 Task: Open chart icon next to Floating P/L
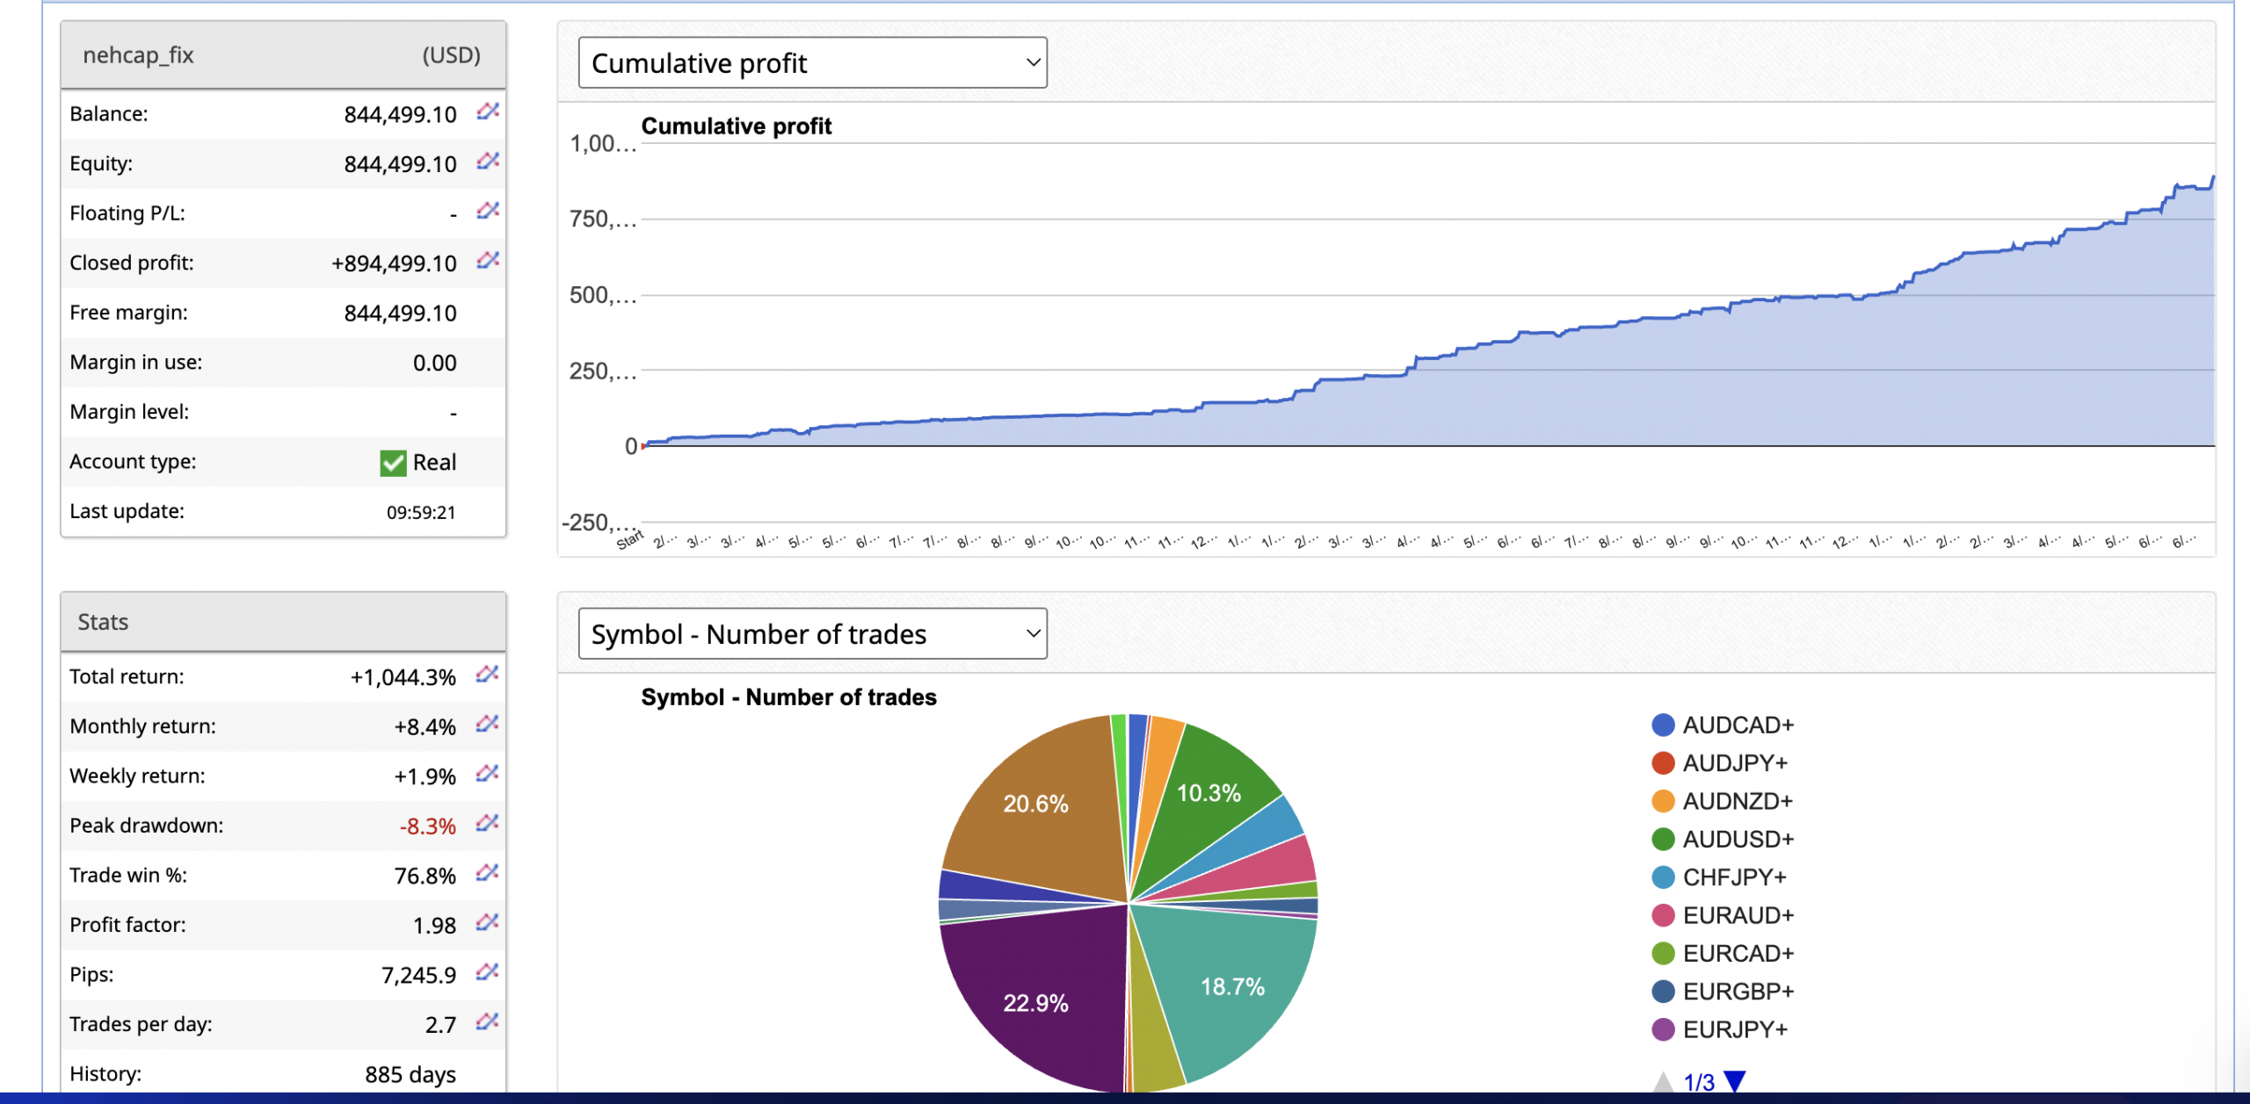[488, 211]
